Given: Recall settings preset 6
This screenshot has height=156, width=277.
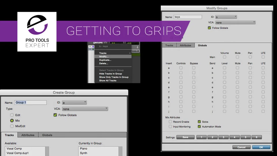Looking at the screenshot, I should [257, 137].
